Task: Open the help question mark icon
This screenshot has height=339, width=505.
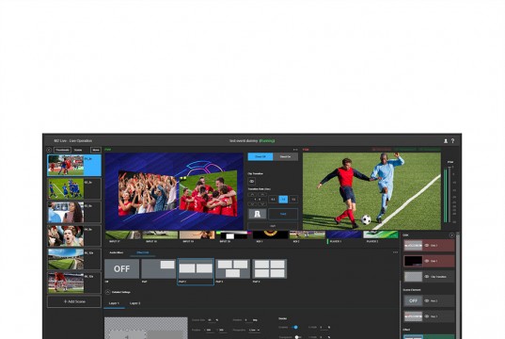Action: tap(452, 141)
